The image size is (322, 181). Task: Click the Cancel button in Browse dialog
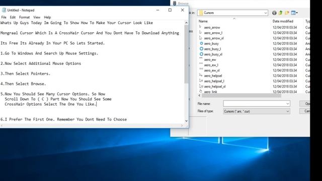[x=305, y=111]
